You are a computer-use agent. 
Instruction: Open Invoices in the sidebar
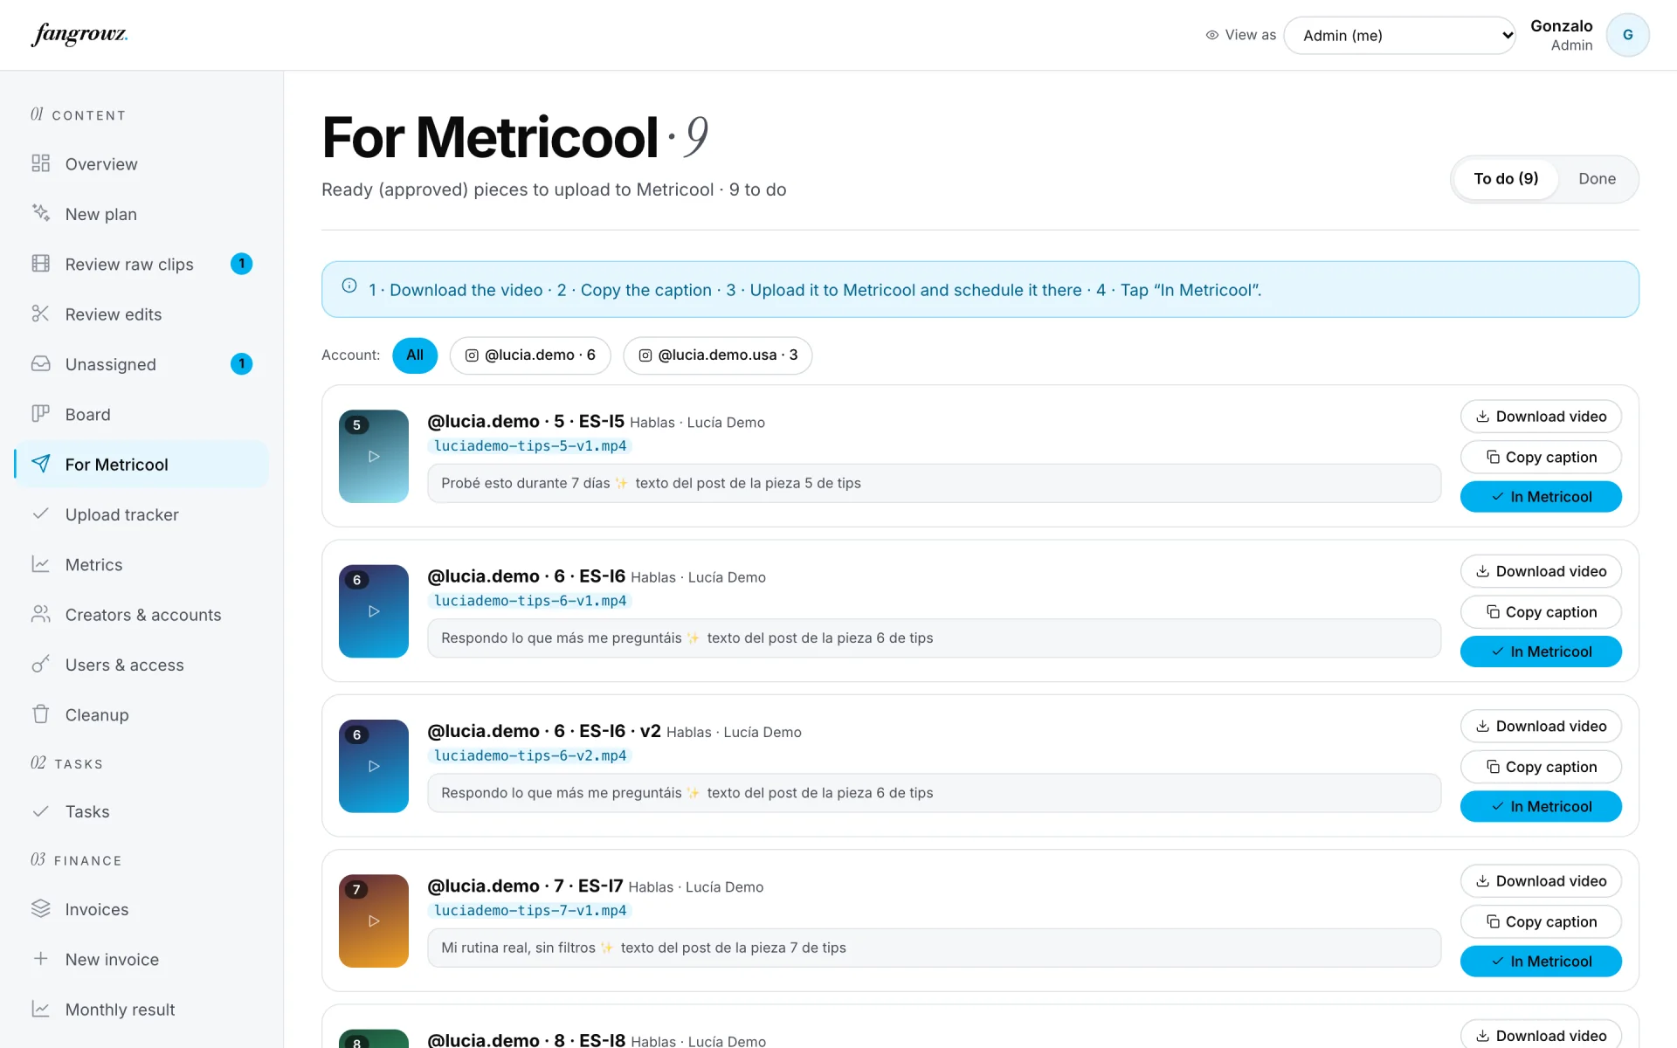click(141, 909)
